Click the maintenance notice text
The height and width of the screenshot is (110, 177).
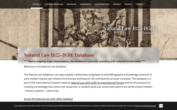point(85,61)
